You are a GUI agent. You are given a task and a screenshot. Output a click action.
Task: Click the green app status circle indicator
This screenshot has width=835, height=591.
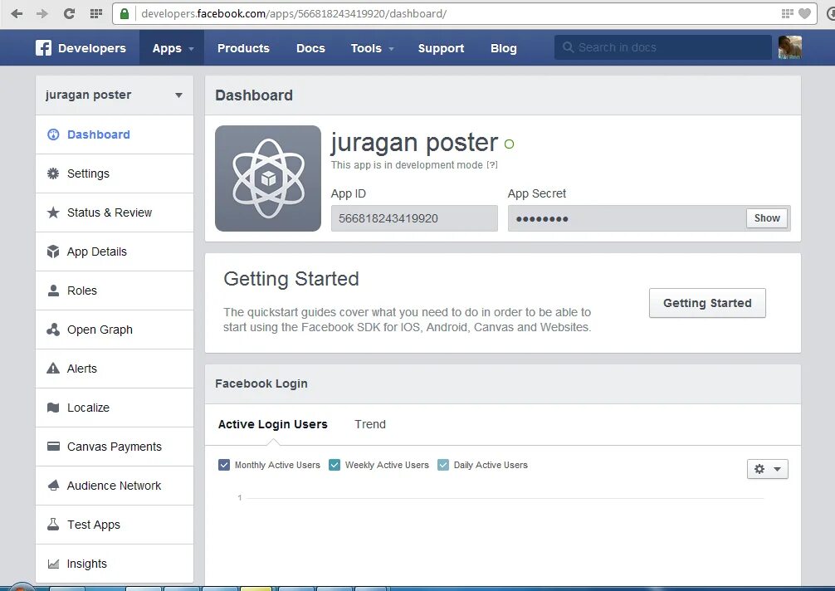[x=509, y=144]
